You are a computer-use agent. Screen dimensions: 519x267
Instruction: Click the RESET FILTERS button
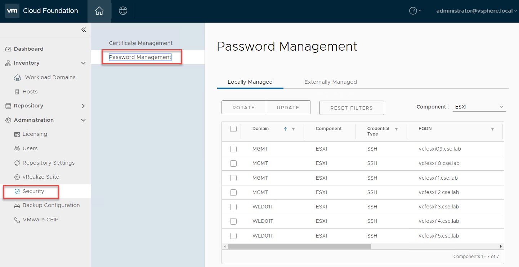tap(352, 108)
